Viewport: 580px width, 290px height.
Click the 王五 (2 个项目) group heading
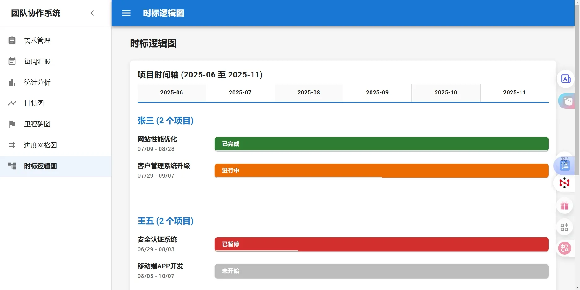point(165,221)
